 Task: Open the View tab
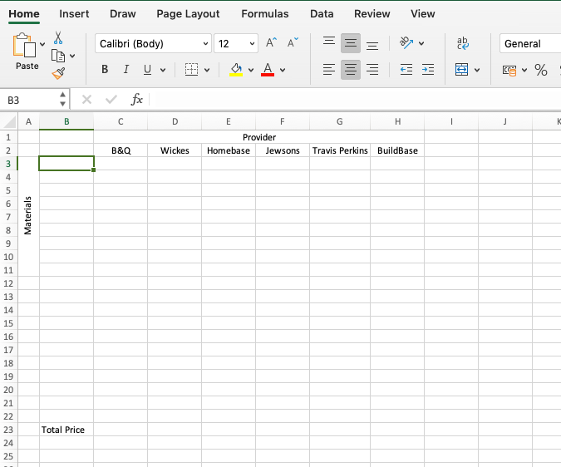pyautogui.click(x=423, y=13)
